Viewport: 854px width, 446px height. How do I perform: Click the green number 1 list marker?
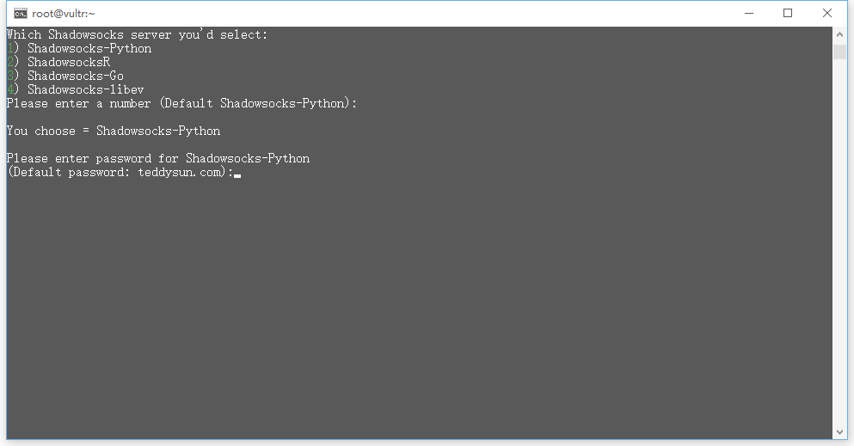pyautogui.click(x=10, y=49)
